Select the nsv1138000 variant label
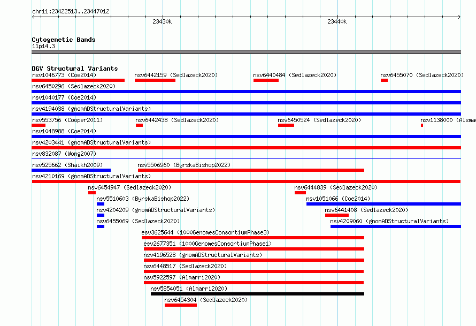476x326 pixels. 448,120
